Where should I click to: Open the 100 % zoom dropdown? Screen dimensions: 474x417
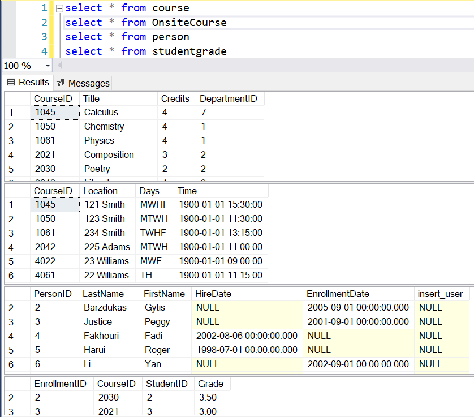click(x=48, y=65)
